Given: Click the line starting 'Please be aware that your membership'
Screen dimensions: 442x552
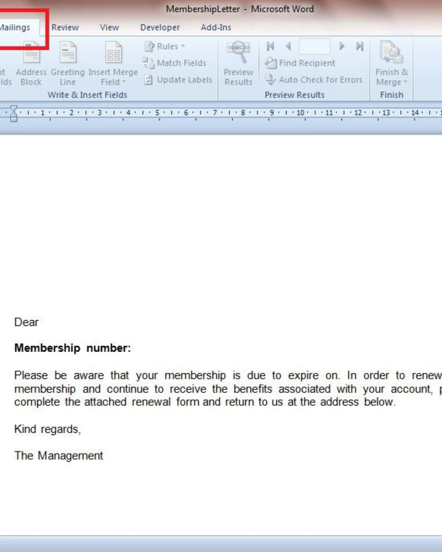Looking at the screenshot, I should pos(228,375).
